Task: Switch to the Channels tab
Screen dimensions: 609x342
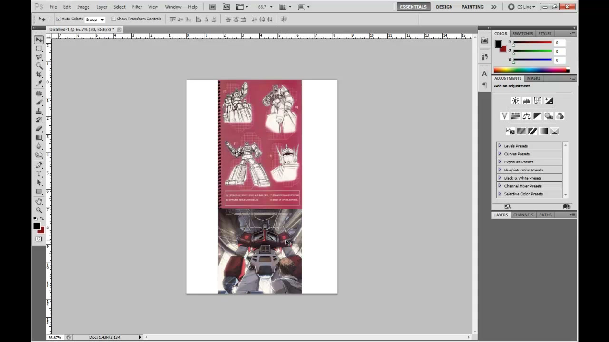Action: 523,215
